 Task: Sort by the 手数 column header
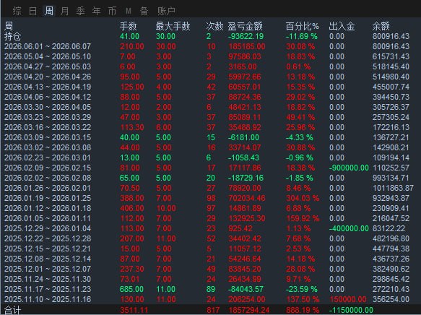click(x=128, y=26)
